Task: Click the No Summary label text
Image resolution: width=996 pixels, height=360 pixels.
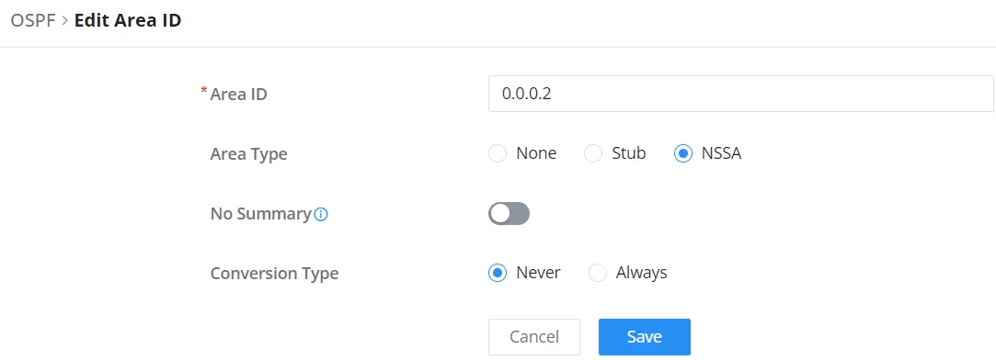Action: coord(260,214)
